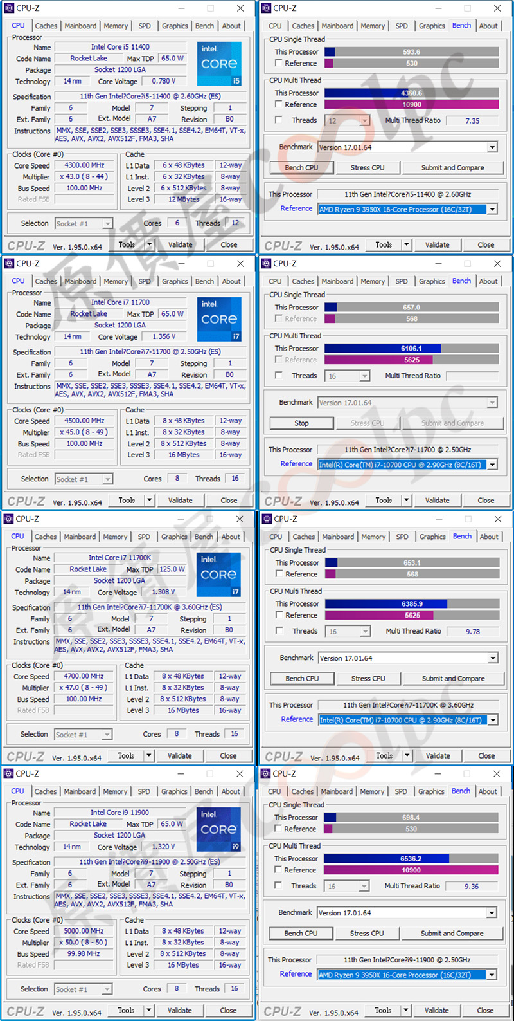Click CPU-Z title icon in the Stop-button Bench window

tap(267, 264)
